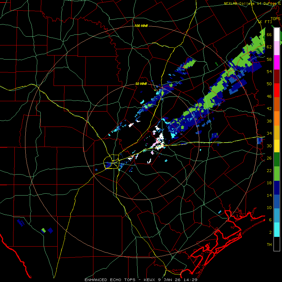
Task: Pick the light orange legend band
Action: tap(277, 118)
